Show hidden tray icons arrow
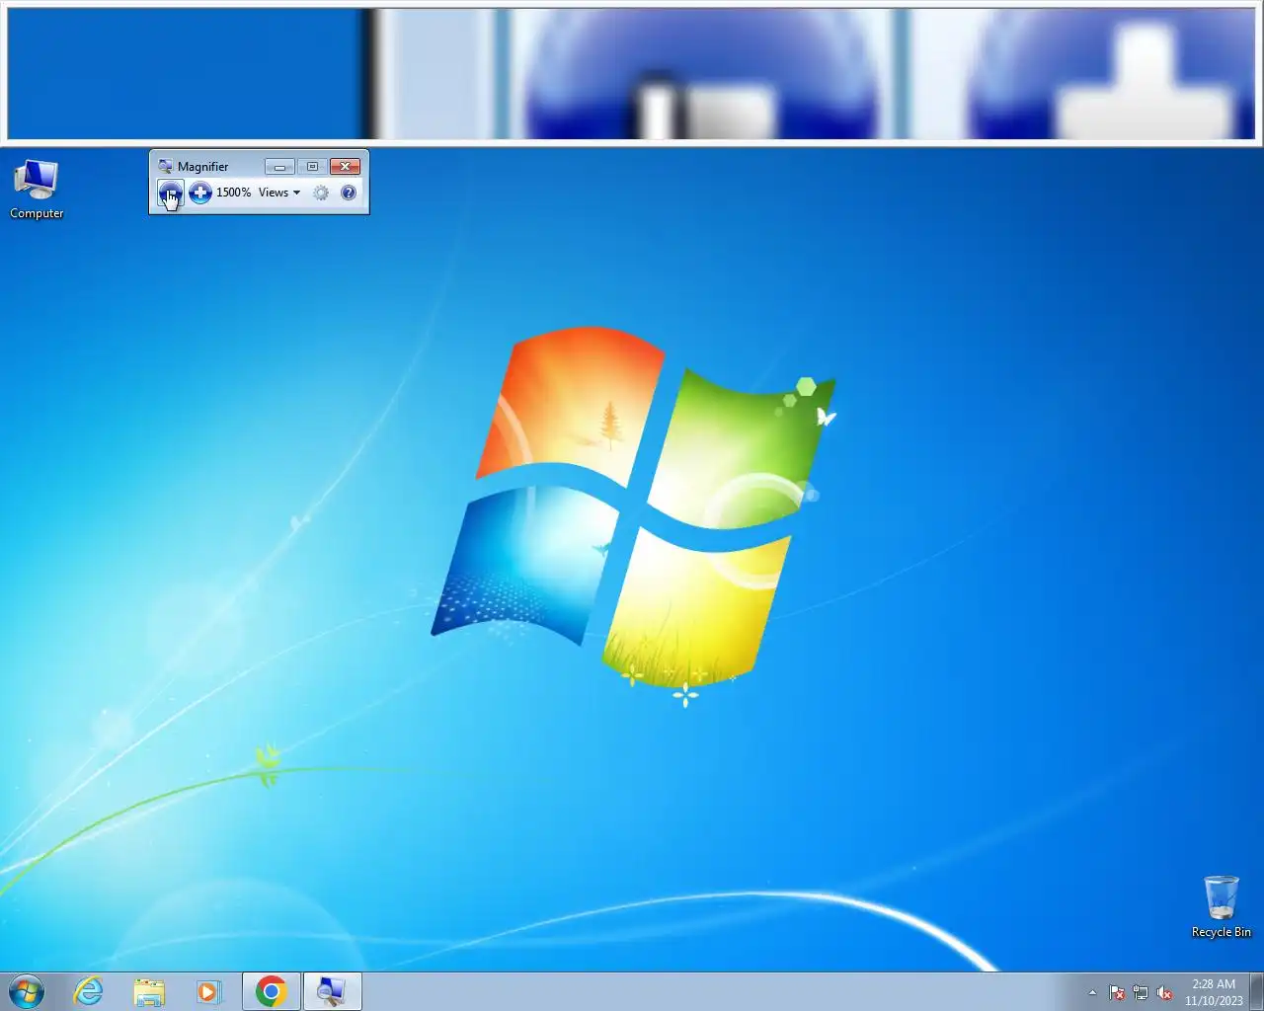Viewport: 1264px width, 1011px height. (x=1092, y=992)
